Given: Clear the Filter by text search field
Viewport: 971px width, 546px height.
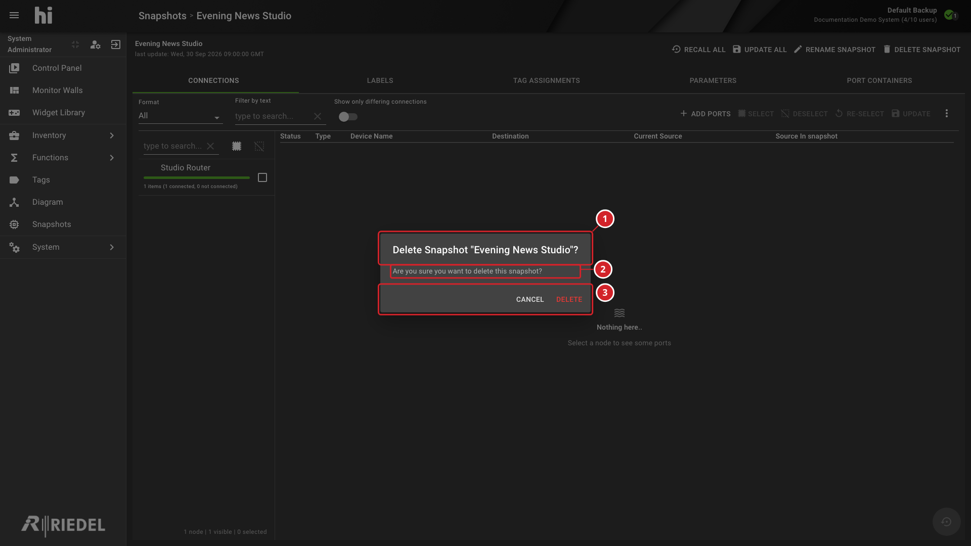Looking at the screenshot, I should (x=318, y=116).
